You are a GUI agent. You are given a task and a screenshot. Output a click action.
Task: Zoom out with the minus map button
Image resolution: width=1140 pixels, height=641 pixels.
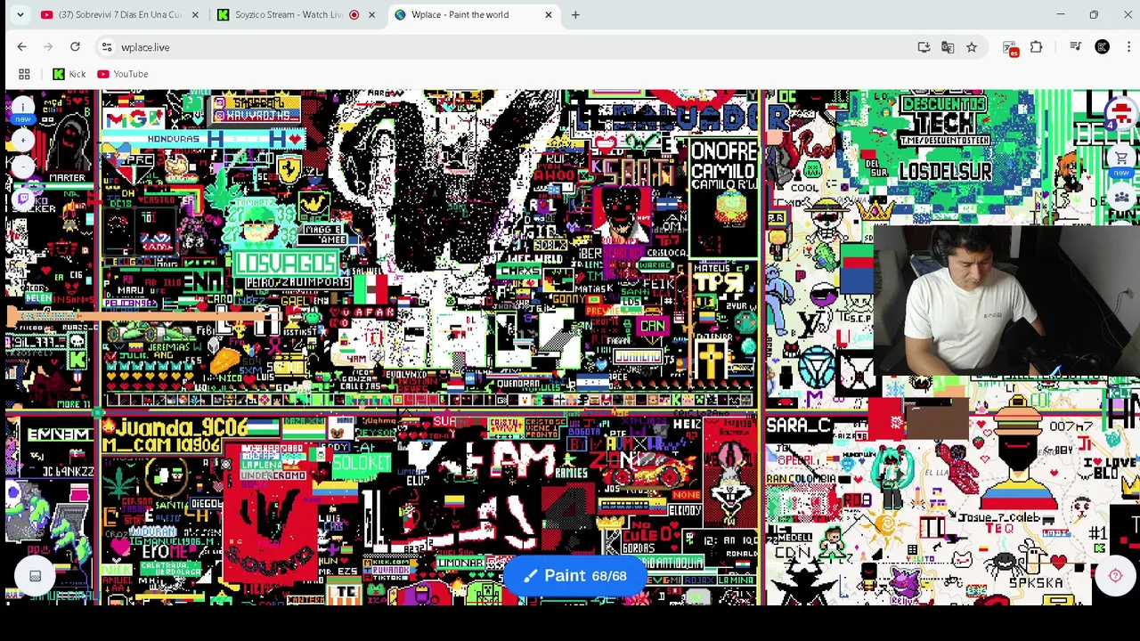(x=23, y=166)
